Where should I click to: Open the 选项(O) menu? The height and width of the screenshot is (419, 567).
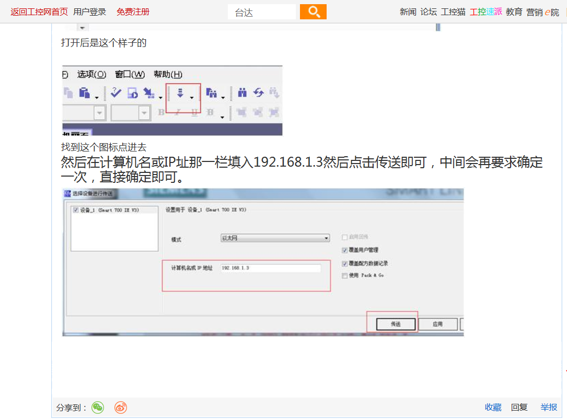[x=91, y=74]
